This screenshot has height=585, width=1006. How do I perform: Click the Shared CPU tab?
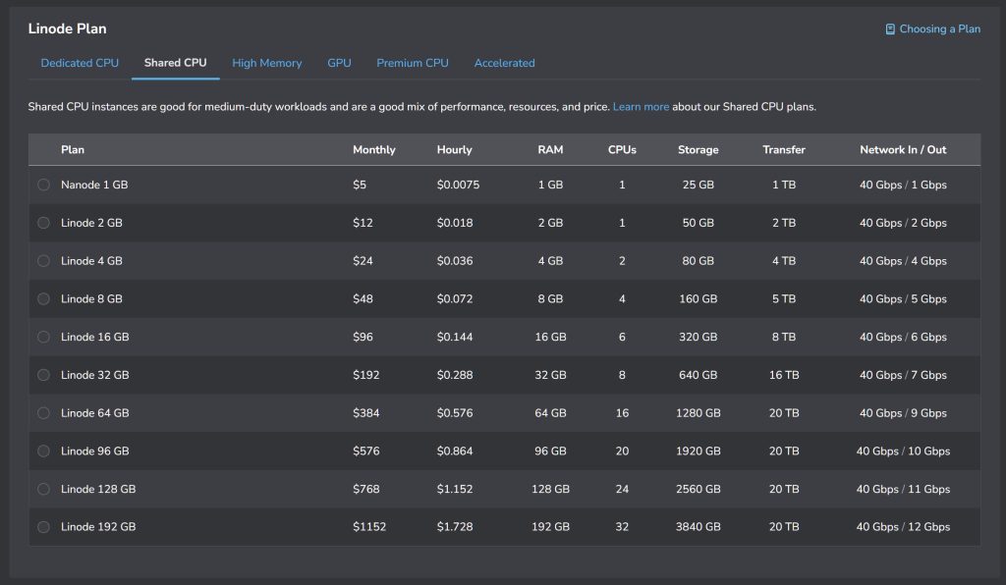[x=175, y=63]
